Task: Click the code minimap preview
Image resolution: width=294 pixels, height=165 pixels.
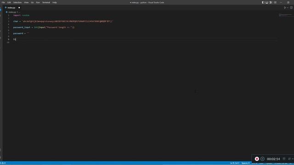Action: click(285, 15)
